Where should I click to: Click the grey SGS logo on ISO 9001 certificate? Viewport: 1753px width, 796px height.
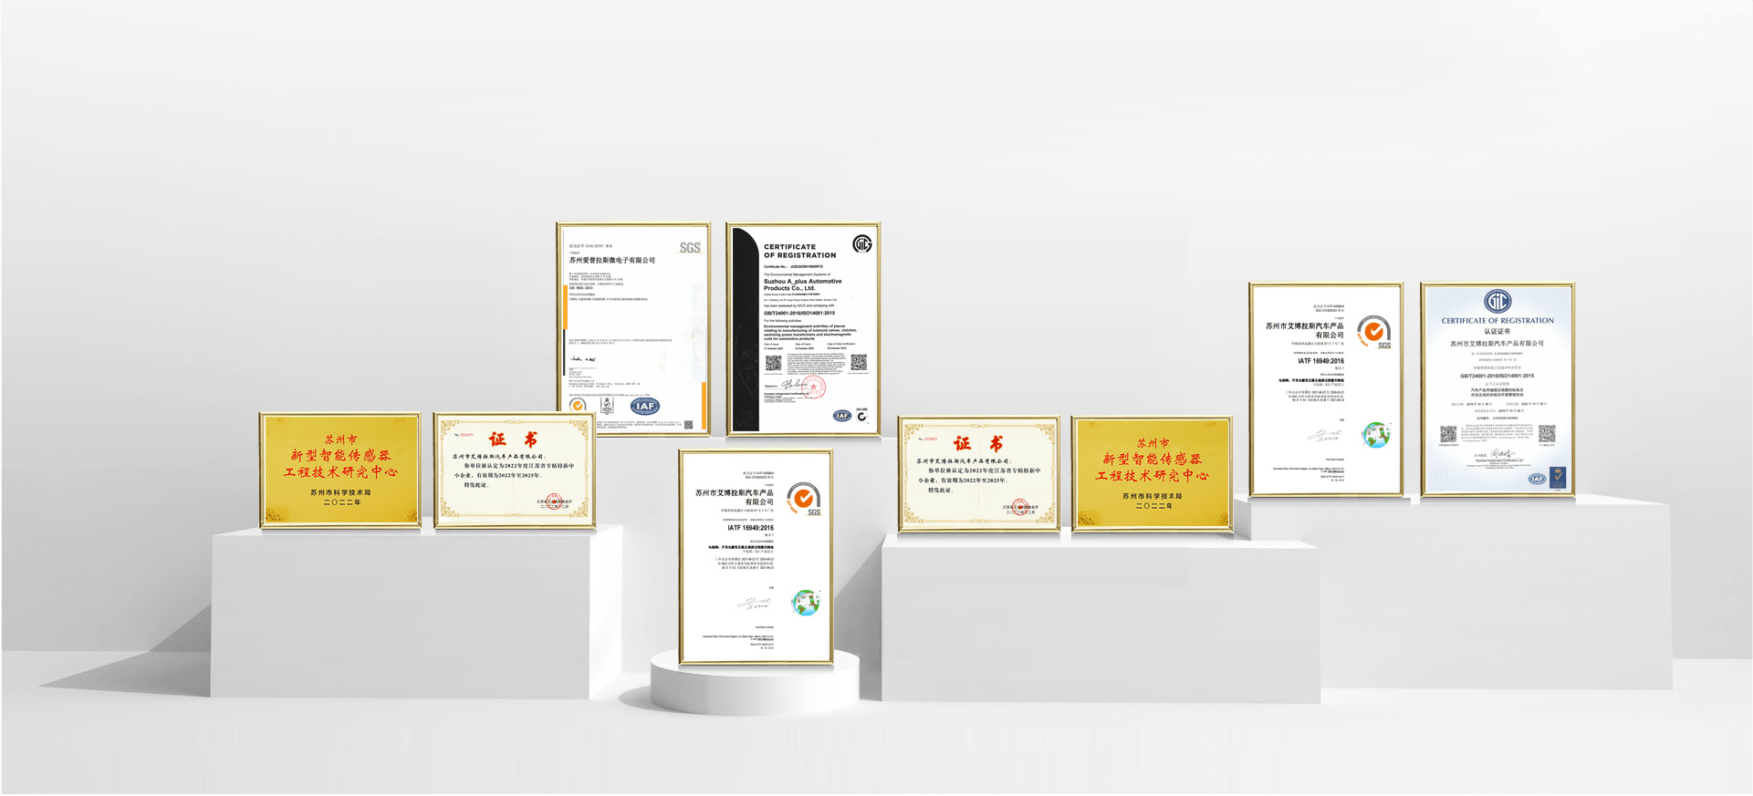click(x=690, y=248)
